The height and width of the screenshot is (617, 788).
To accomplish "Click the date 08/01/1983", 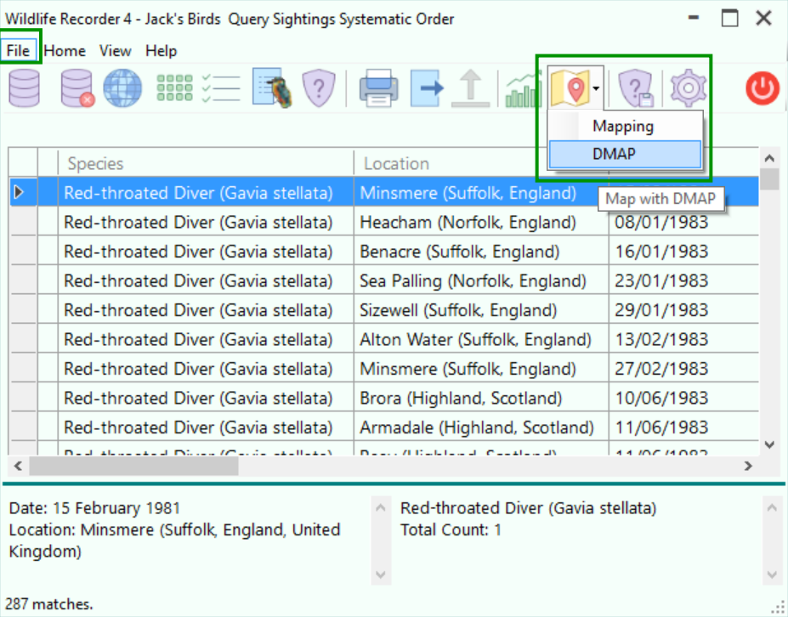I will 661,222.
